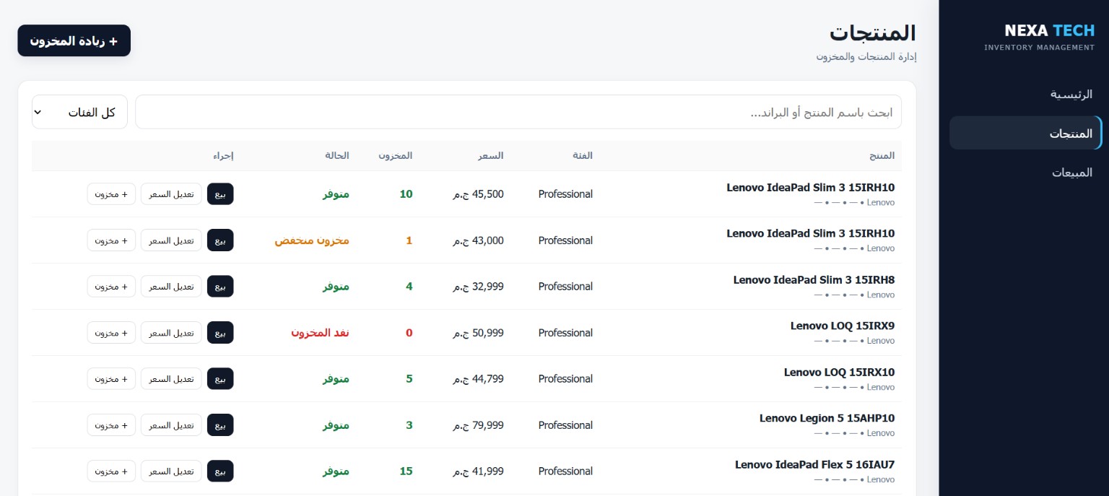Add stock to IdeaPad Flex 5 16IAU7
Viewport: 1109px width, 496px height.
111,471
